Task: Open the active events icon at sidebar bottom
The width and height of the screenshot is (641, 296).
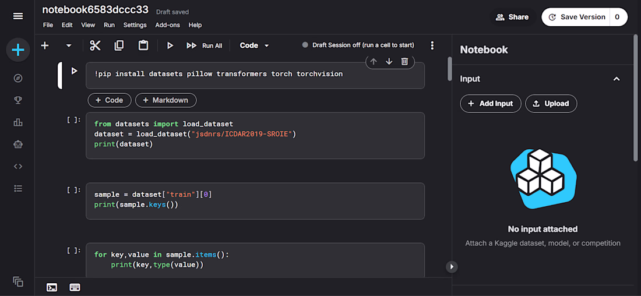Action: click(18, 281)
